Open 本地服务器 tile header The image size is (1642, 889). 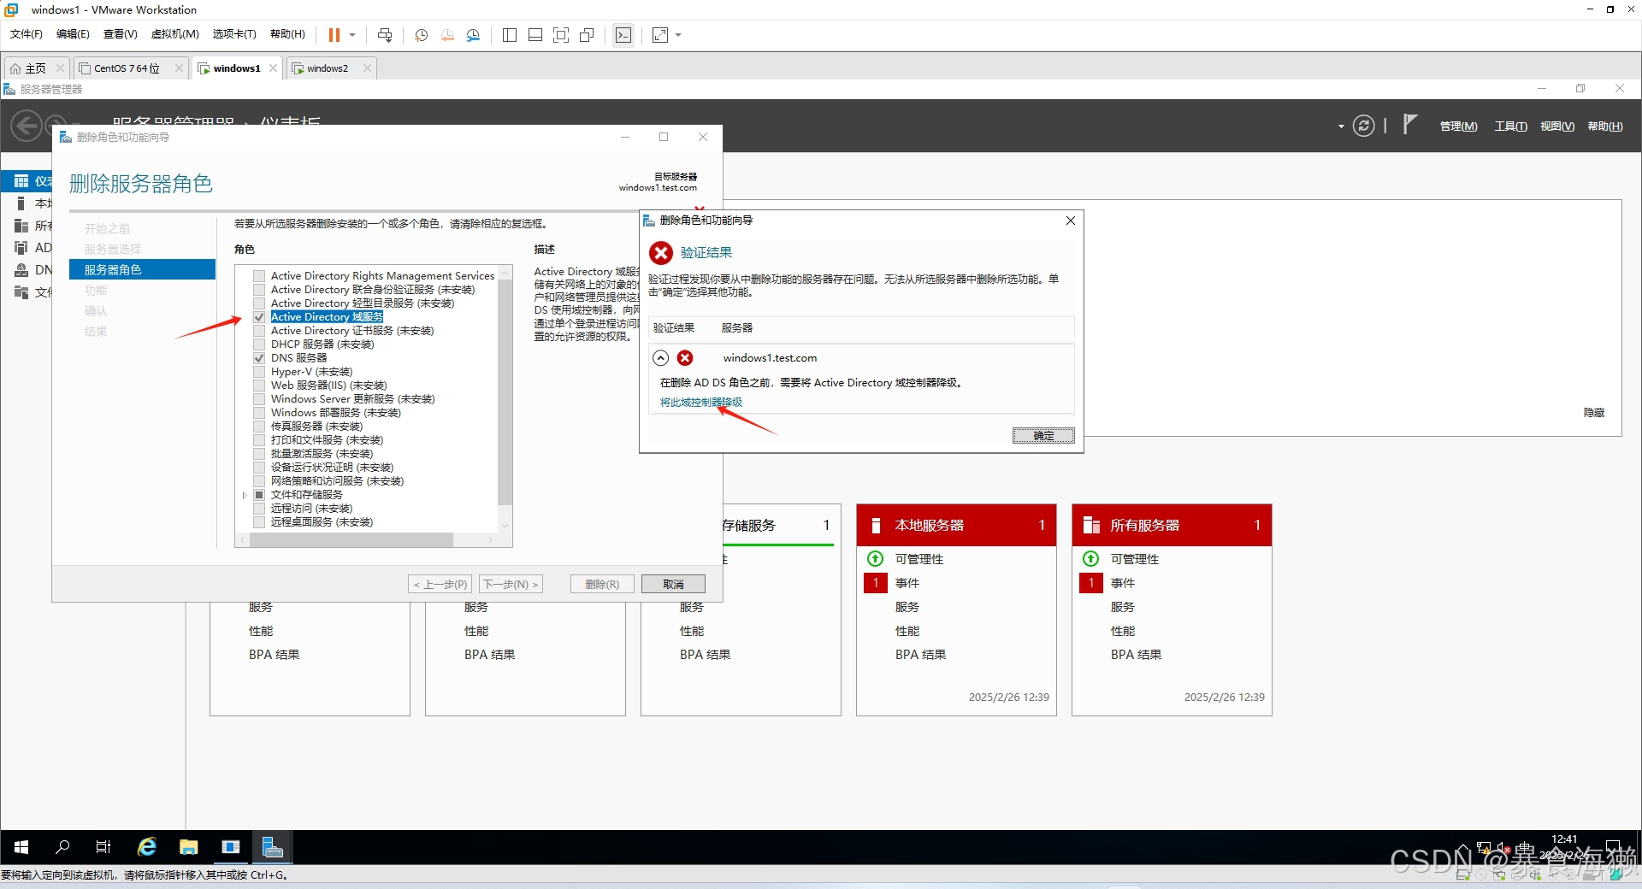tap(956, 525)
